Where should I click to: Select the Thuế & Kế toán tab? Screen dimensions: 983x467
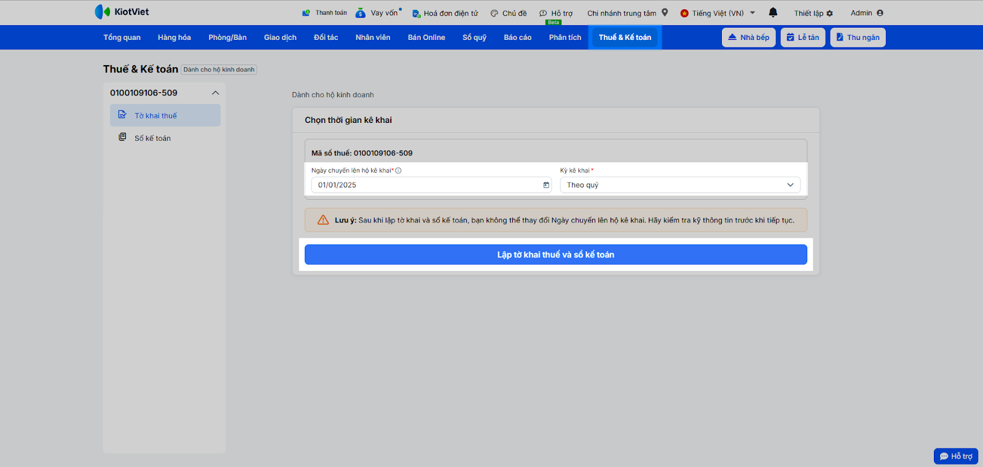coord(625,37)
